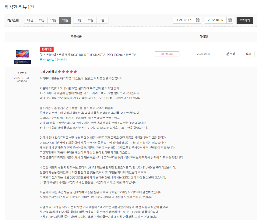Viewport: 257px width, 220px height.
Task: Edit the review with 수정 button
Action: tap(231, 54)
